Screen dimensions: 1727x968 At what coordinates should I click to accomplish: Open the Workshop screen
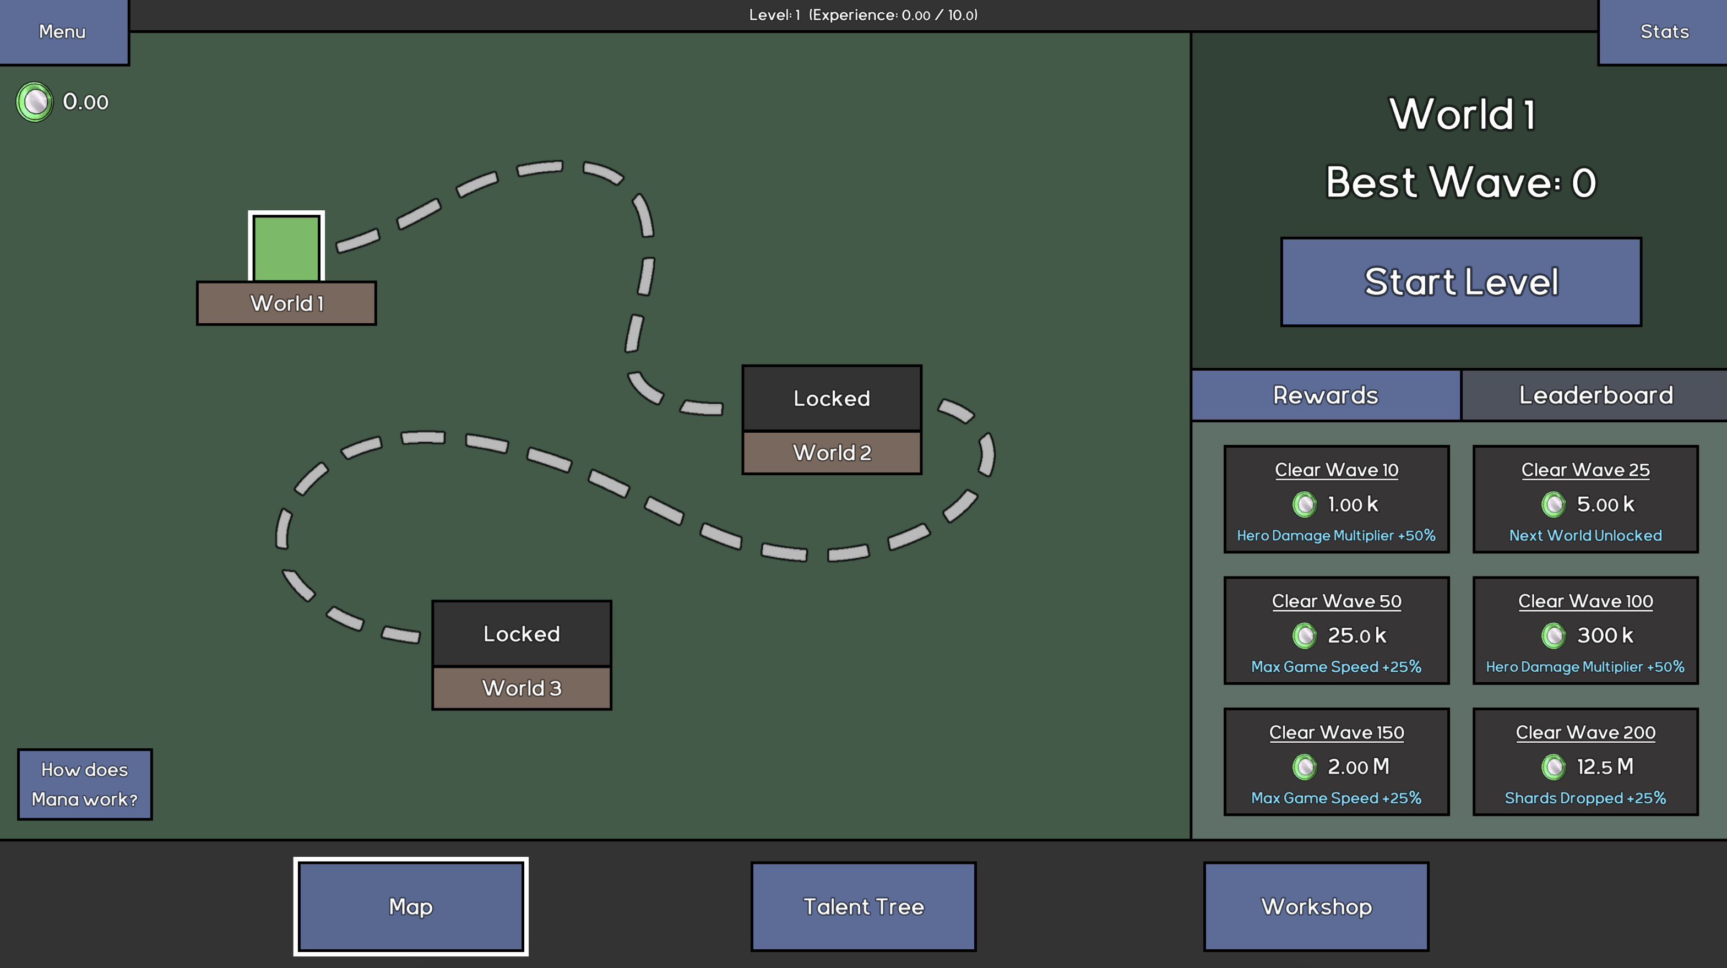[1316, 906]
